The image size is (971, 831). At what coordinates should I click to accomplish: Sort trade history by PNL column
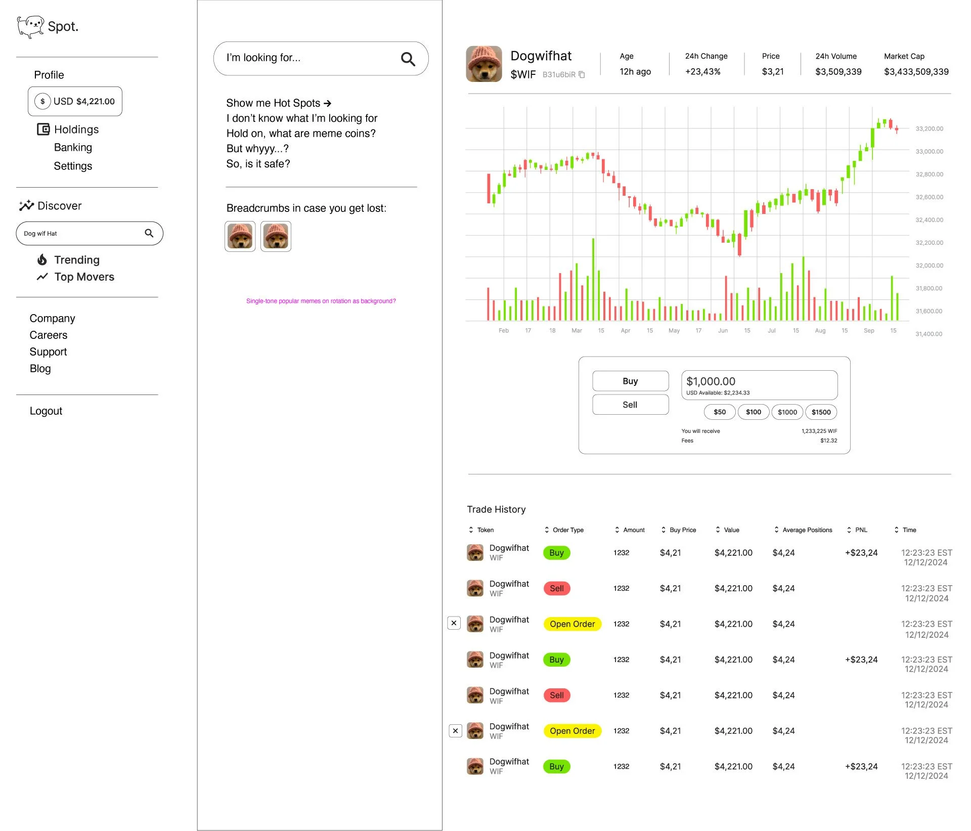pyautogui.click(x=849, y=530)
